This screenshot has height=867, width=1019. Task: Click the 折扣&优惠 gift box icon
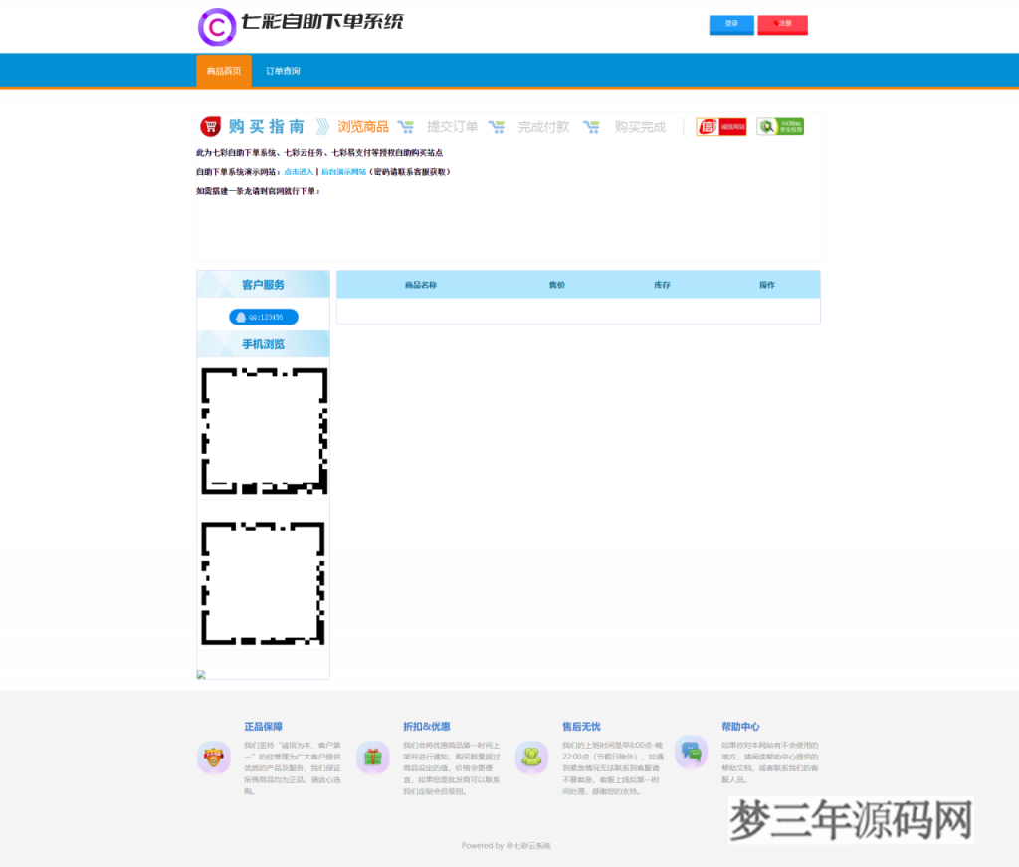pyautogui.click(x=373, y=758)
